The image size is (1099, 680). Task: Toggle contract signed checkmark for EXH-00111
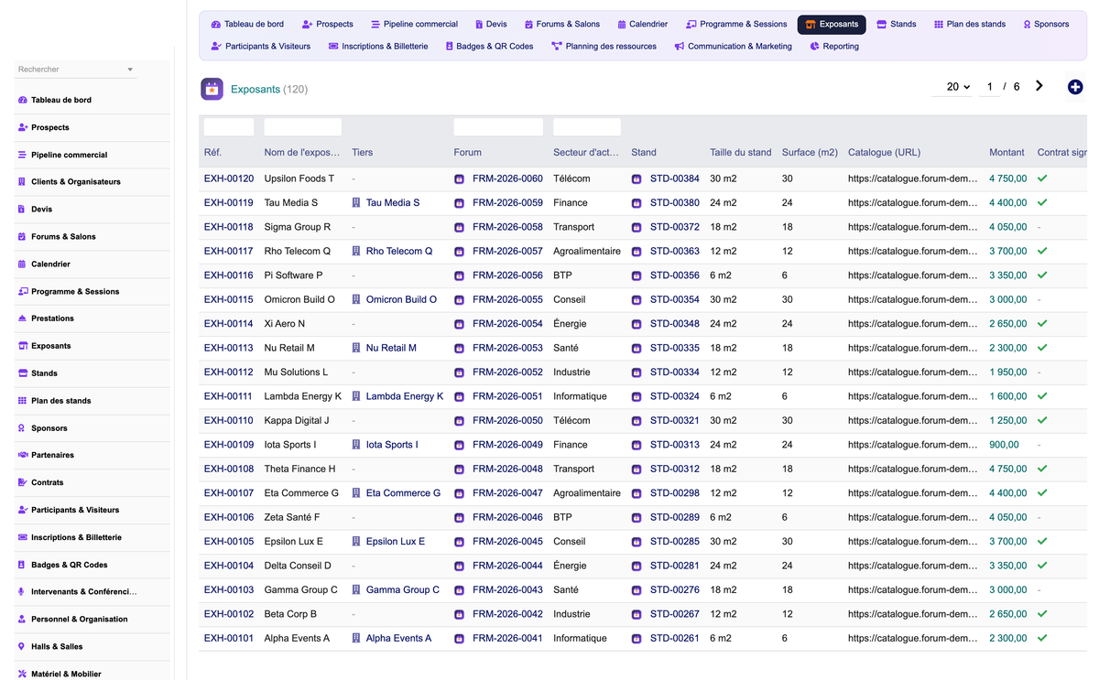click(x=1042, y=396)
